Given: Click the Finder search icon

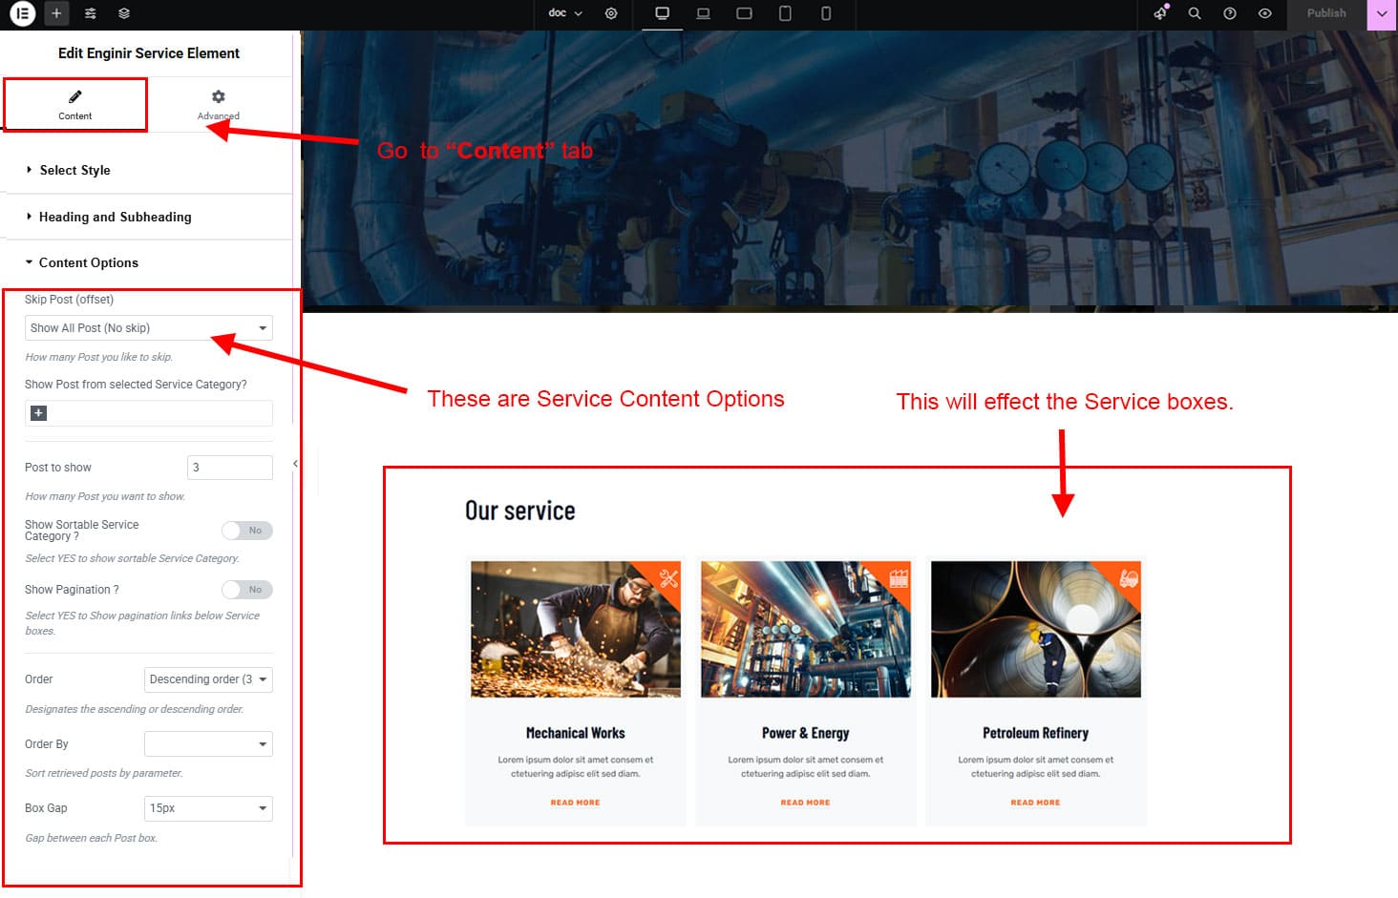Looking at the screenshot, I should pos(1195,13).
